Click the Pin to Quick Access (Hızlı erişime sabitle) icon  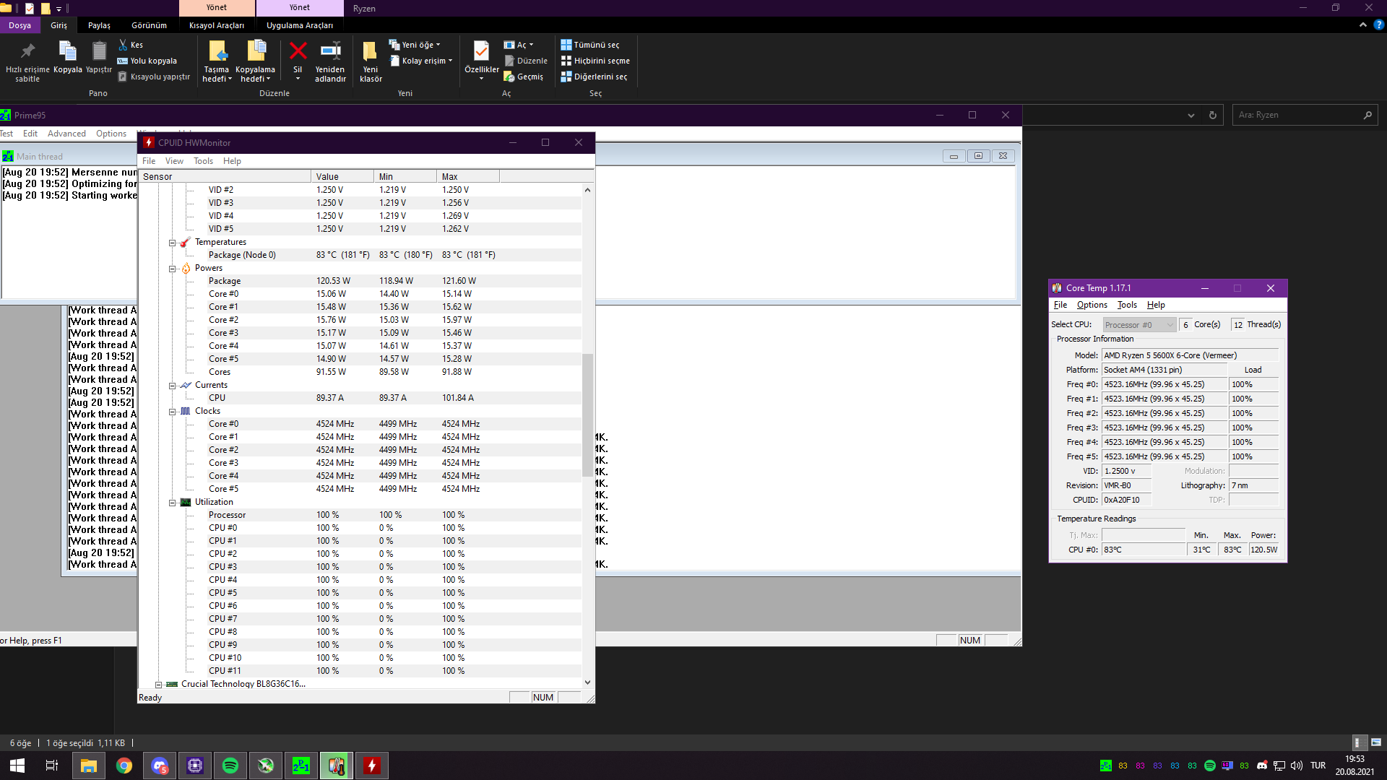click(27, 51)
